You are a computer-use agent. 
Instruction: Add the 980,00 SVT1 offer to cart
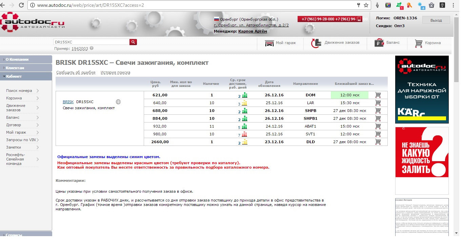click(x=378, y=134)
